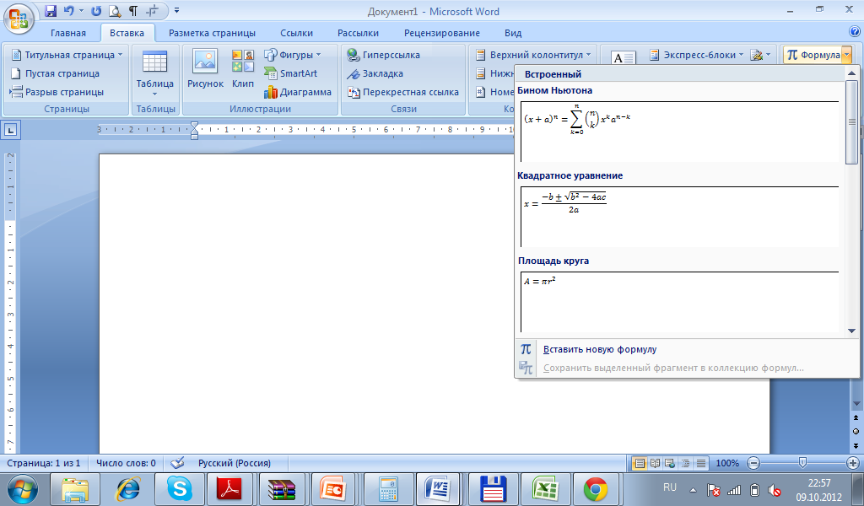
Task: Open Google Chrome from the taskbar
Action: (596, 489)
